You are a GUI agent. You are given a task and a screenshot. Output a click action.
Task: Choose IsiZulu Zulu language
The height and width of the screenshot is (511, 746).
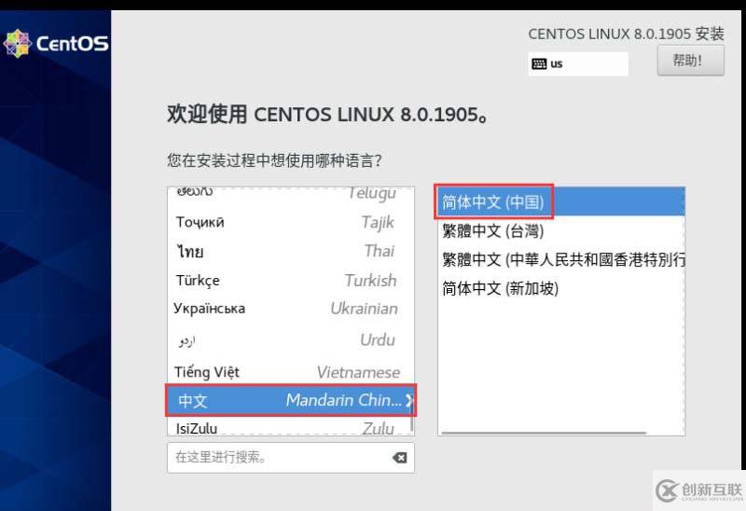pyautogui.click(x=289, y=428)
